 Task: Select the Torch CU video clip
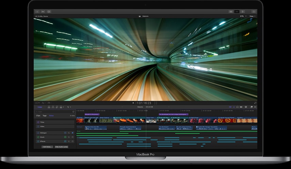[x=129, y=120]
